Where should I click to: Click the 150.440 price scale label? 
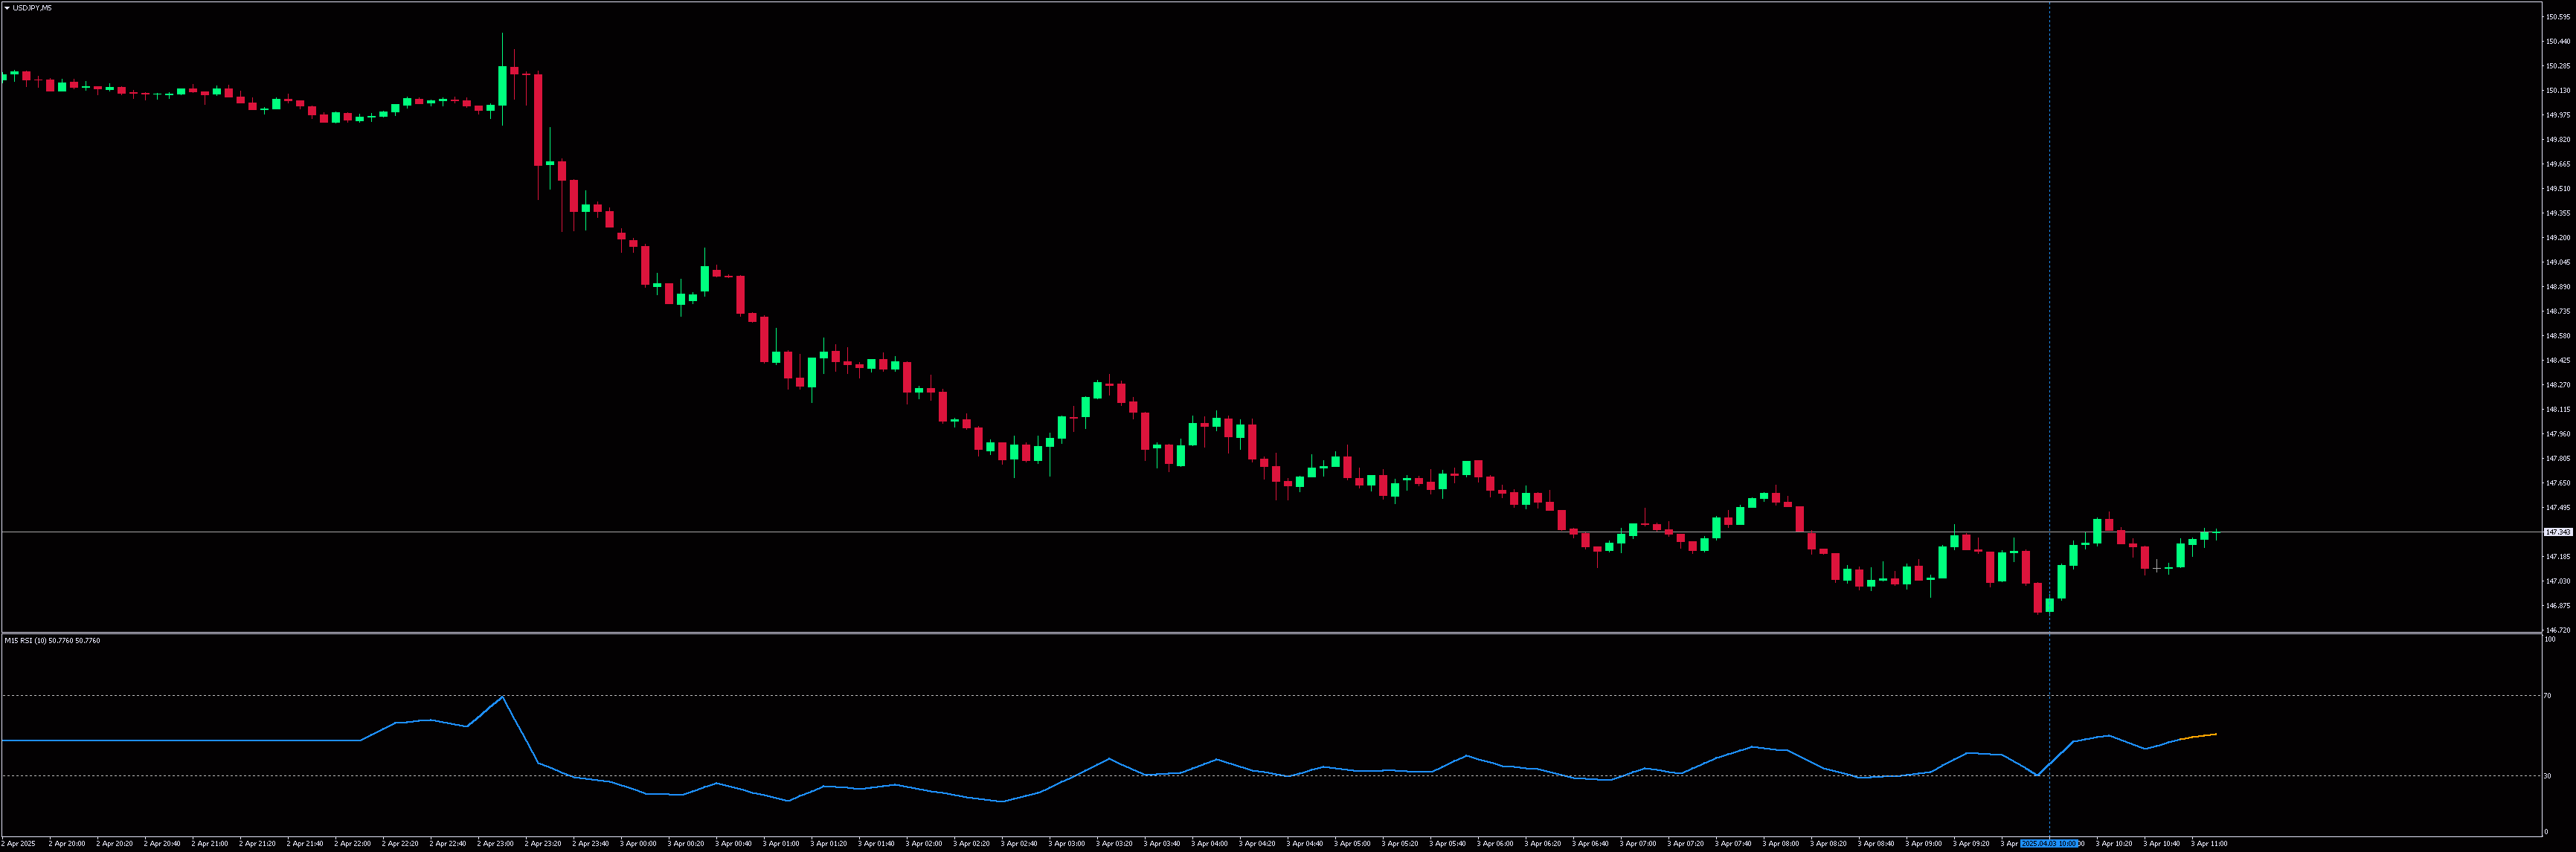[2558, 42]
